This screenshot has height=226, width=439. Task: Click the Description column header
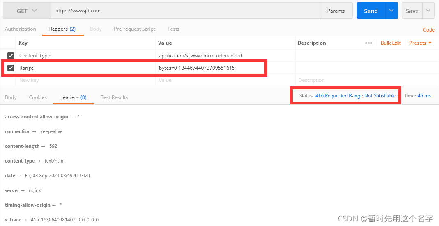tap(312, 43)
